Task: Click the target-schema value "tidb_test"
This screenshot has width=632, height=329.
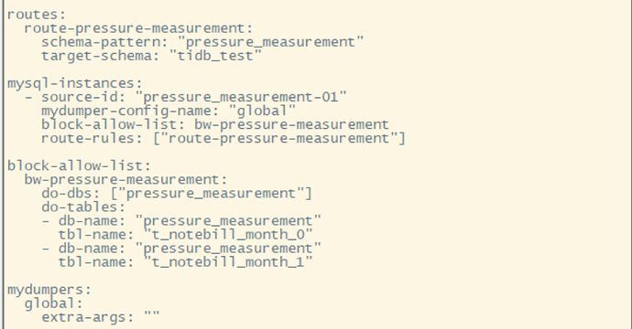Action: (x=215, y=56)
